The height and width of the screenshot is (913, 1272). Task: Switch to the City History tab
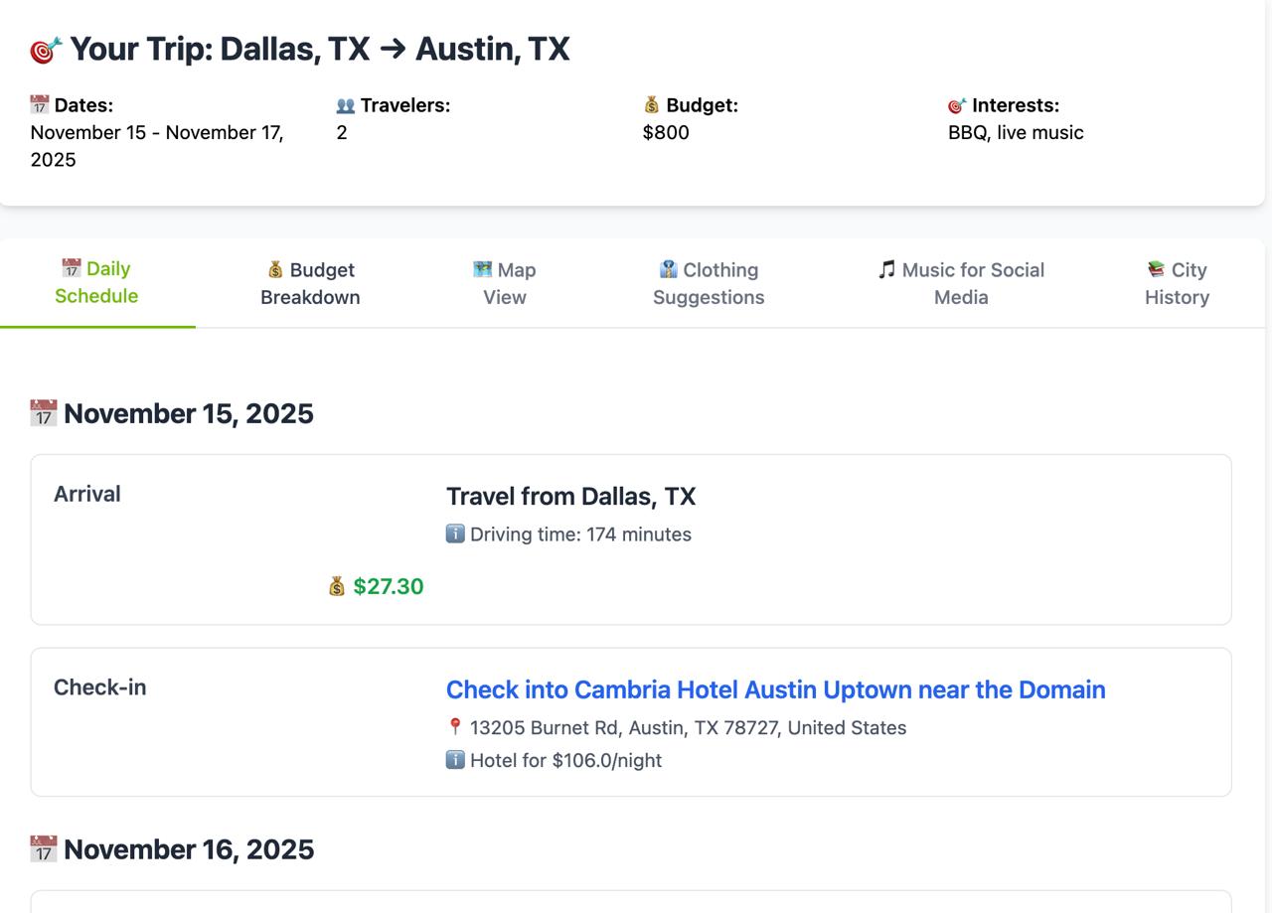(x=1177, y=283)
